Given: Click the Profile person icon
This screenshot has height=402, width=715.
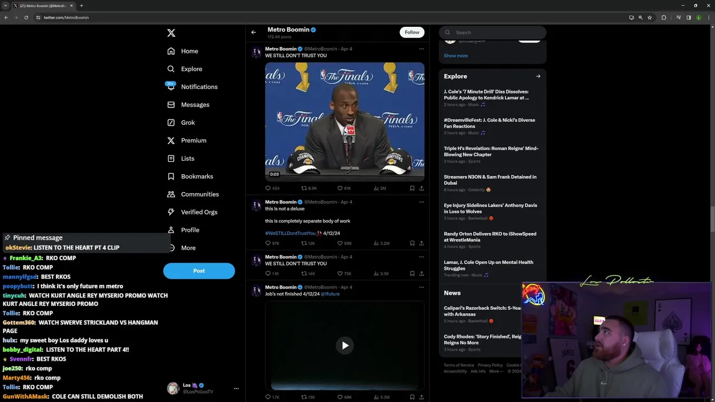Looking at the screenshot, I should (x=171, y=230).
